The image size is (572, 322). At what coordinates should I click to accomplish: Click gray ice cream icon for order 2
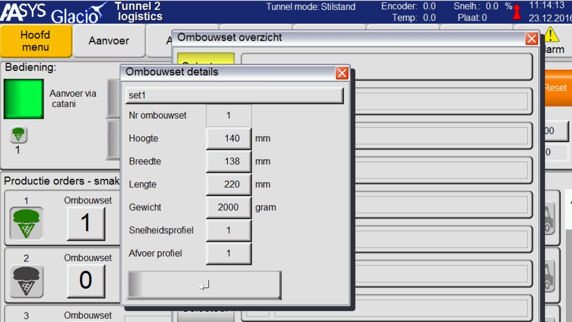click(x=27, y=281)
